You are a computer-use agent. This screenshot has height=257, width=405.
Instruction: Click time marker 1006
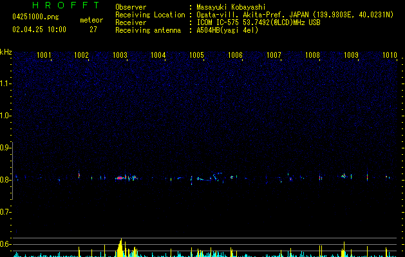[x=235, y=55]
